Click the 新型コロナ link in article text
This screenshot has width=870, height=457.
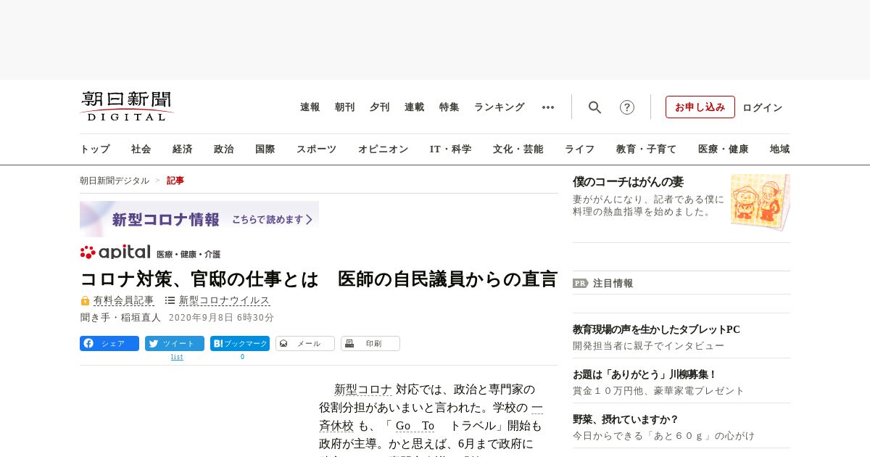(363, 390)
